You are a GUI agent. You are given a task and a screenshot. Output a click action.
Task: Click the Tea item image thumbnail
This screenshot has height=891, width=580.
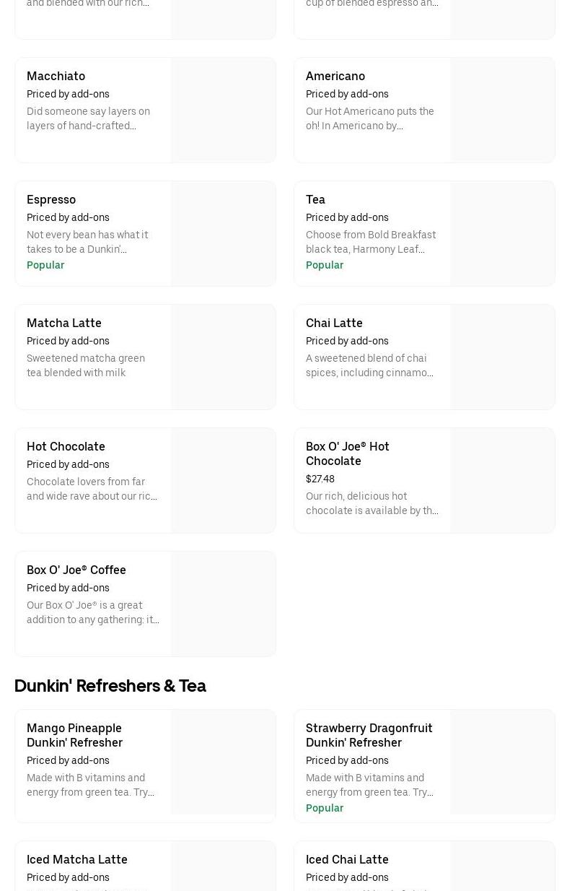(x=502, y=234)
